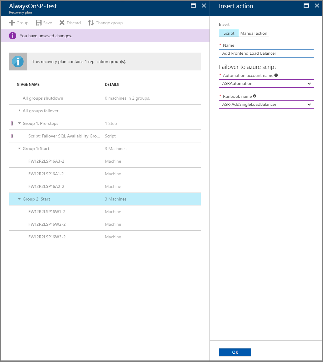Save the recovery plan changes

tap(38, 22)
